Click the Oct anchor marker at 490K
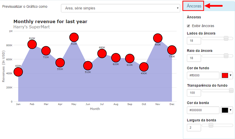The width and height of the screenshot is (235, 139). (144, 67)
